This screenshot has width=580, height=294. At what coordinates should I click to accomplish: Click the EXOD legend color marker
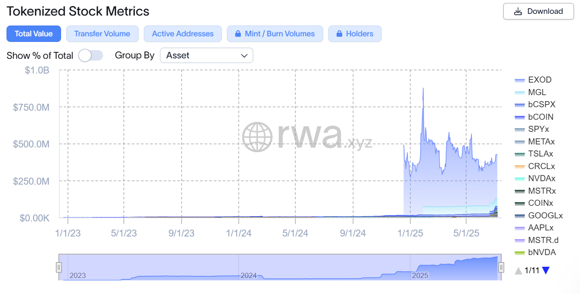520,80
